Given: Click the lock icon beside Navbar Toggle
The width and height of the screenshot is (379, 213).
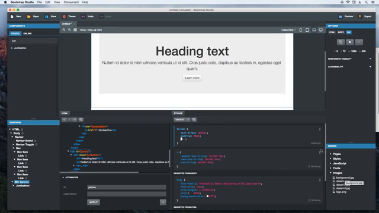Looking at the screenshot, I should coord(36,144).
